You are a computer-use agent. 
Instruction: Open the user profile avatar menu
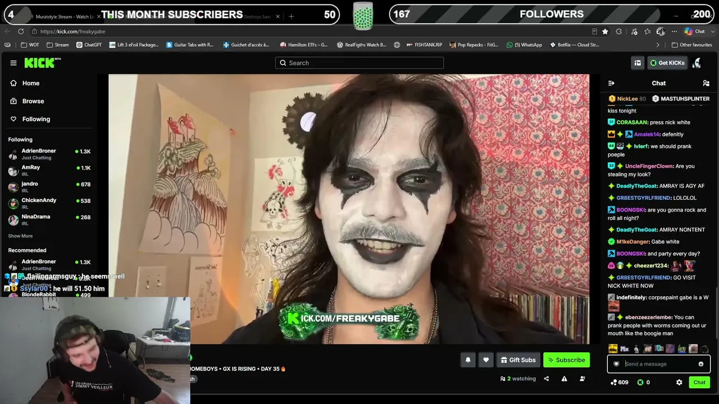coord(697,63)
